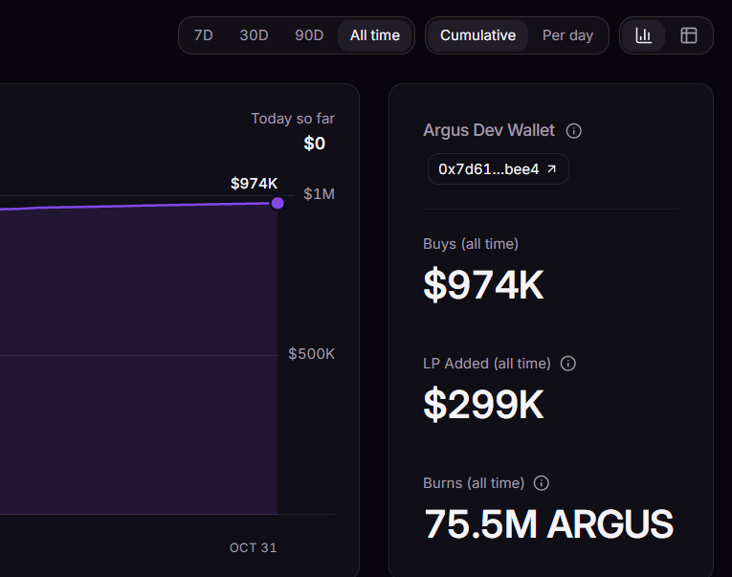Switch to Per day mode
Image resolution: width=732 pixels, height=577 pixels.
click(567, 35)
